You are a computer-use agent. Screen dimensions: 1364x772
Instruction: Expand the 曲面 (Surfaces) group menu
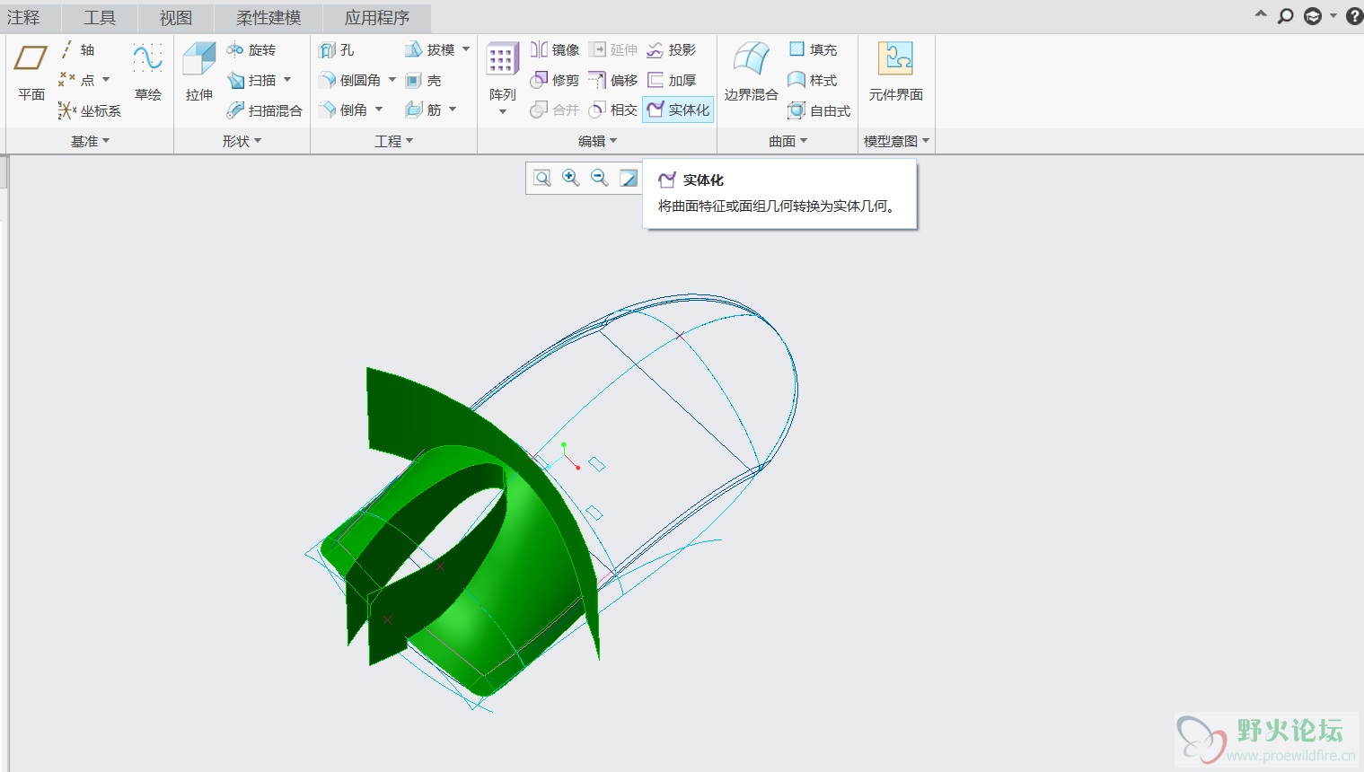[788, 141]
